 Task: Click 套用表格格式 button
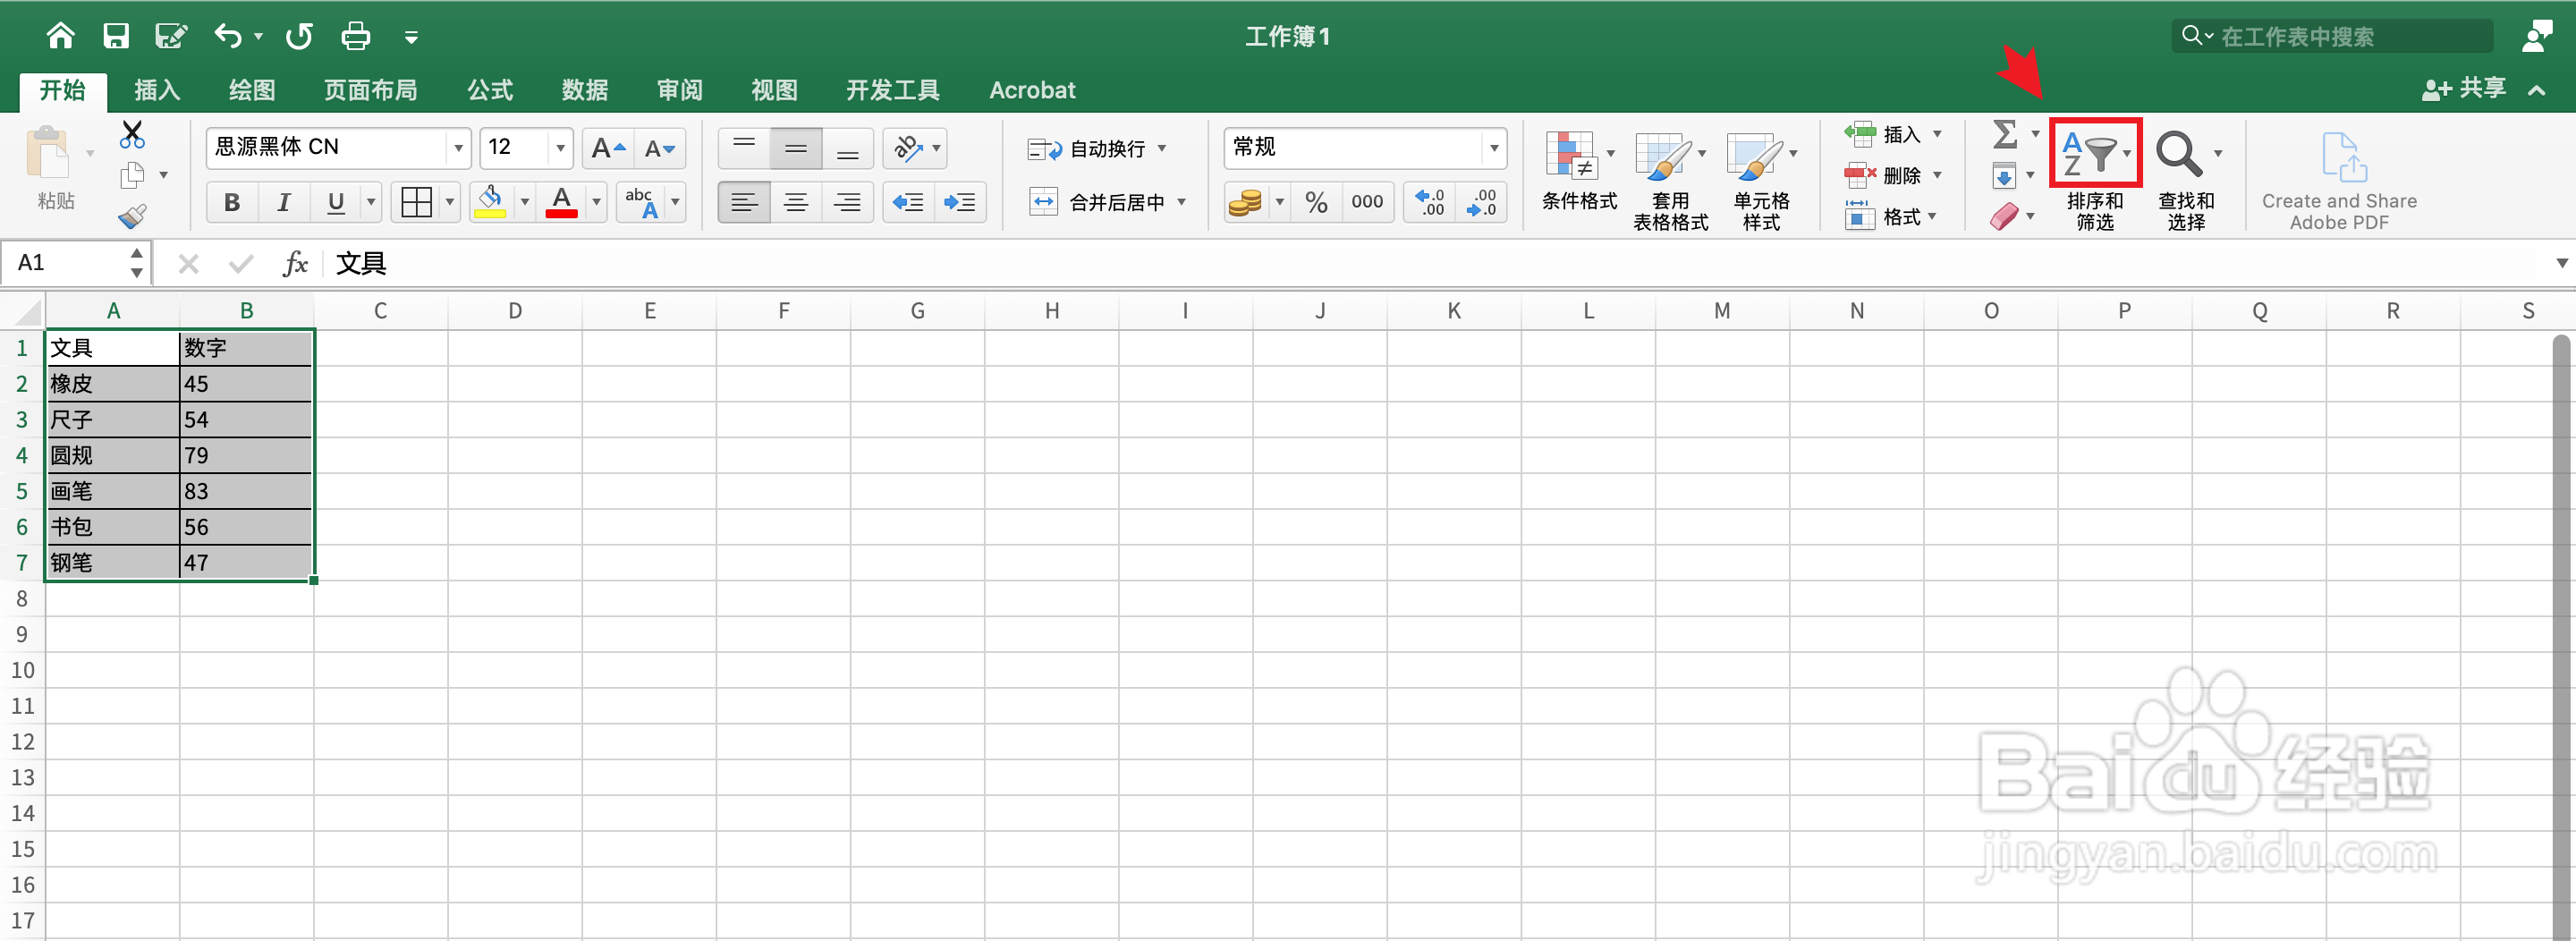[1670, 180]
